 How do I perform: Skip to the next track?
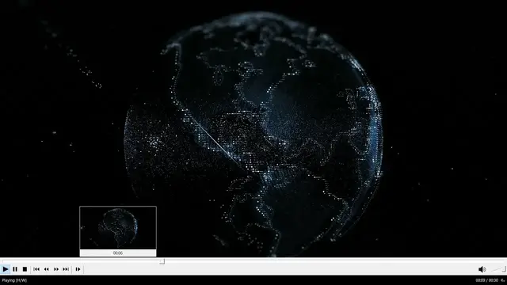pos(66,269)
